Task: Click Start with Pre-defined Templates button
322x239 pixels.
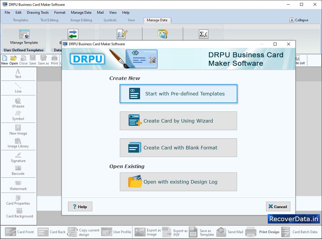Action: click(178, 94)
